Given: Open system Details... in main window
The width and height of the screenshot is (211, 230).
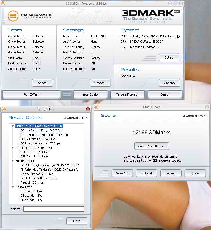Looking at the screenshot, I should tap(170, 58).
